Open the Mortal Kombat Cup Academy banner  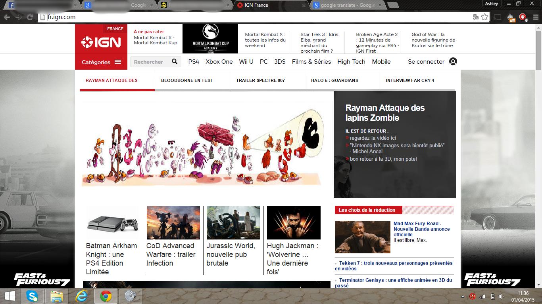pyautogui.click(x=210, y=39)
